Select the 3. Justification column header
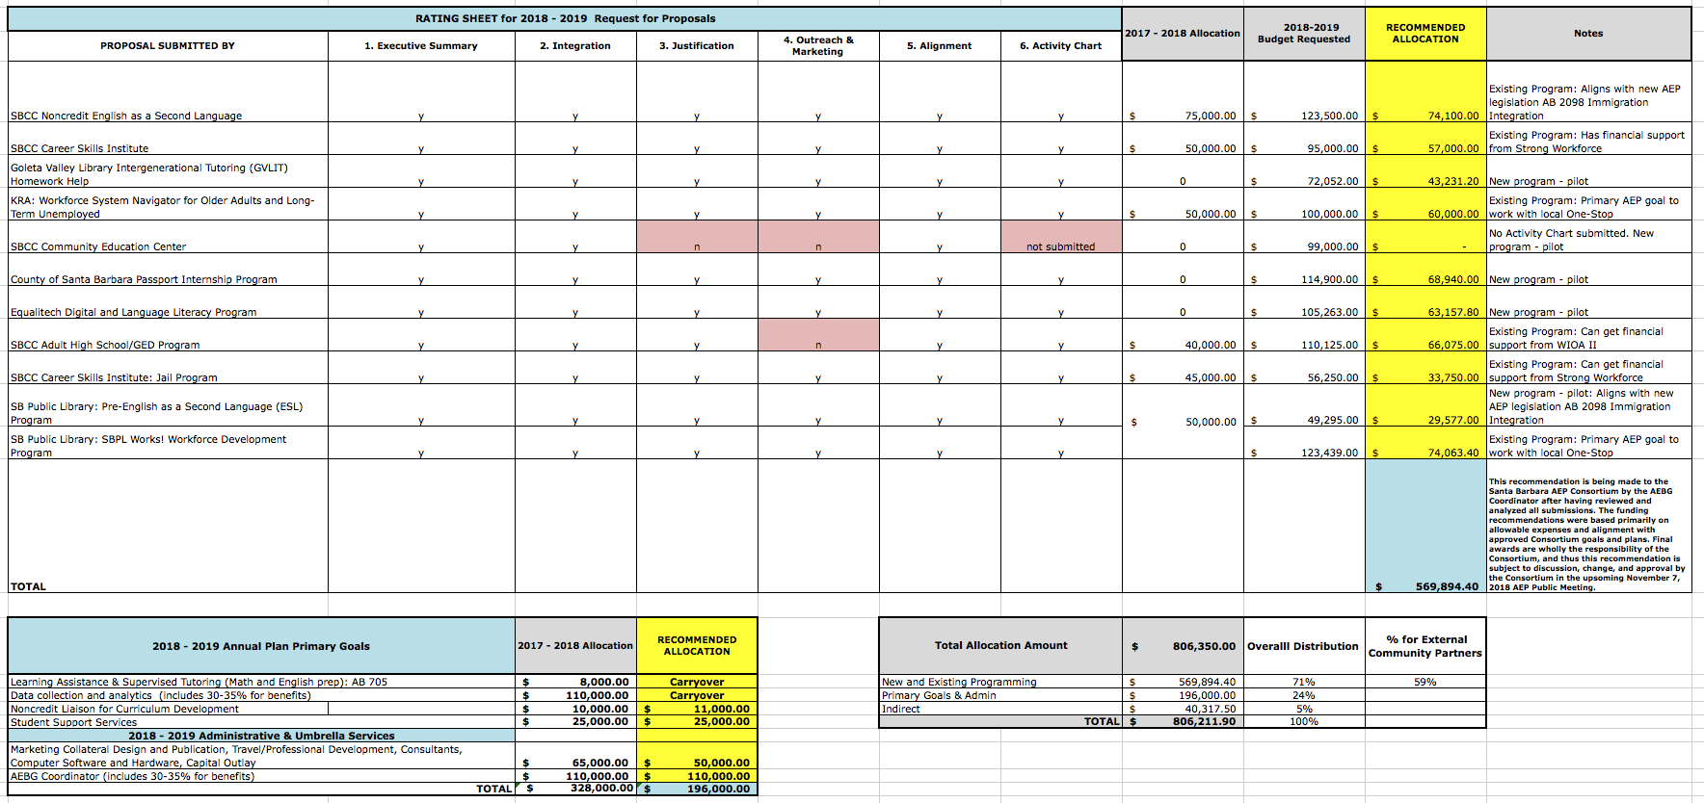1704x803 pixels. (x=697, y=45)
